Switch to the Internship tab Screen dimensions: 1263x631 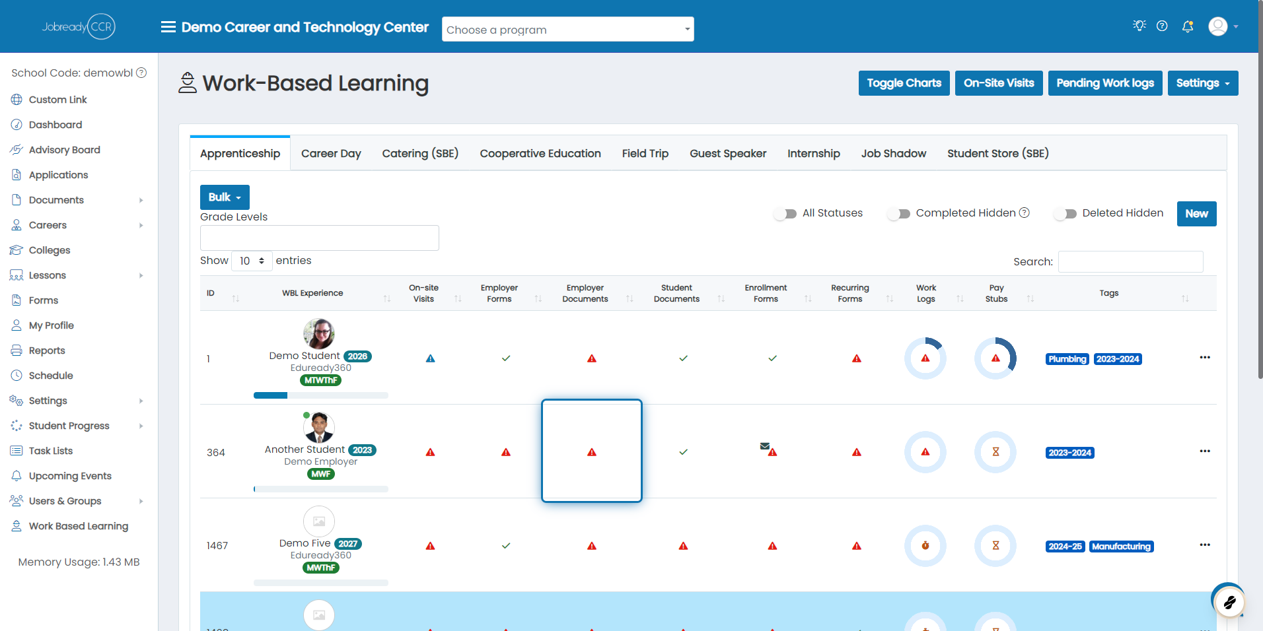pyautogui.click(x=814, y=153)
